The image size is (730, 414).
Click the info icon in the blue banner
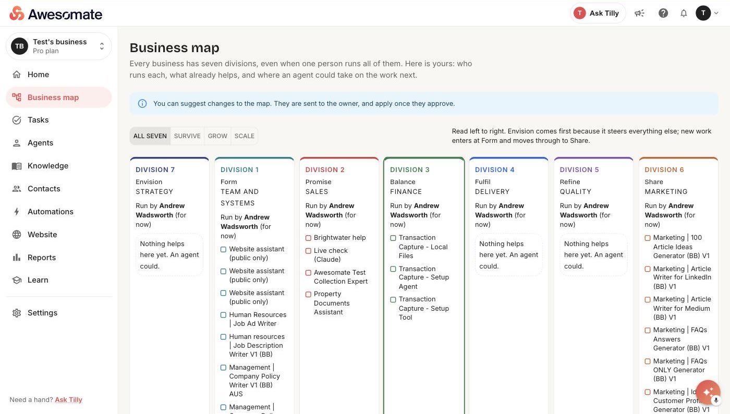(142, 104)
